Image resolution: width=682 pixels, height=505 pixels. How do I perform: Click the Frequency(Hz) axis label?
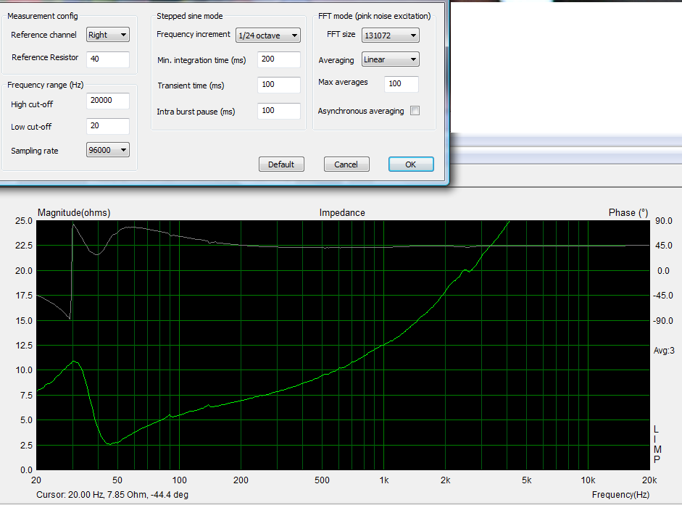[x=620, y=495]
